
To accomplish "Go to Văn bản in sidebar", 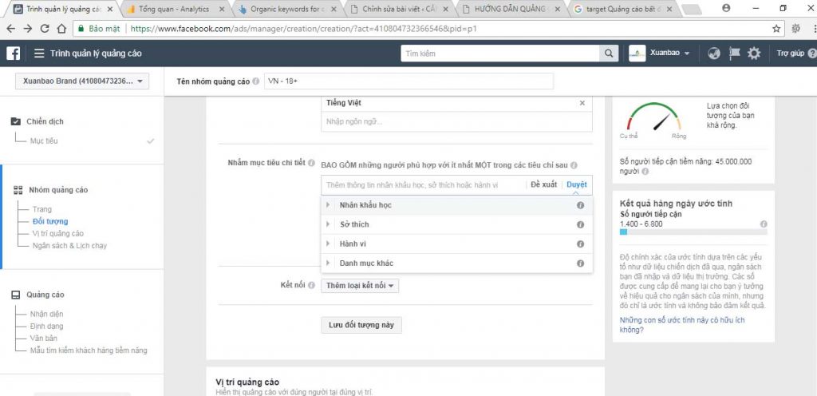I will (43, 339).
